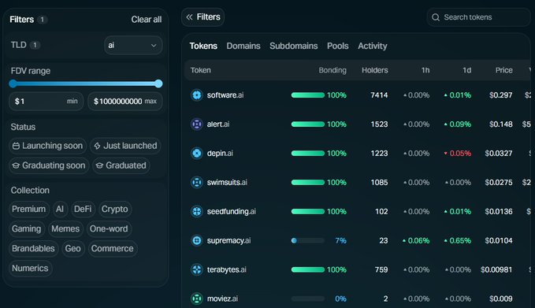The image size is (535, 308).
Task: Open the supremacy.ai token name
Action: click(x=228, y=241)
